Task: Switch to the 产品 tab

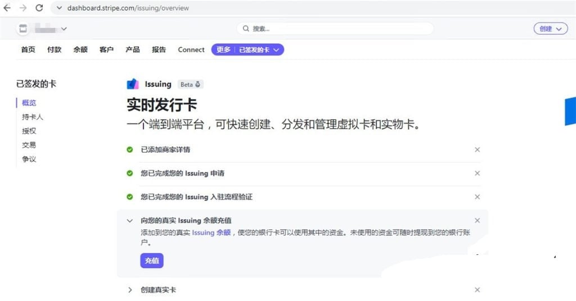Action: 133,49
